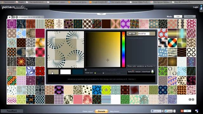Click the Donate button
203x114 pixels.
point(101,111)
